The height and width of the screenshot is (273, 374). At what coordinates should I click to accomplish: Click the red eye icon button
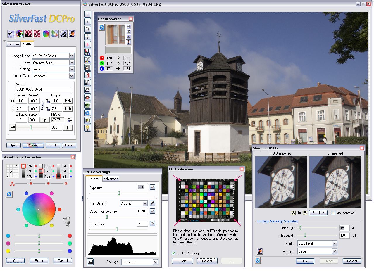click(x=87, y=98)
